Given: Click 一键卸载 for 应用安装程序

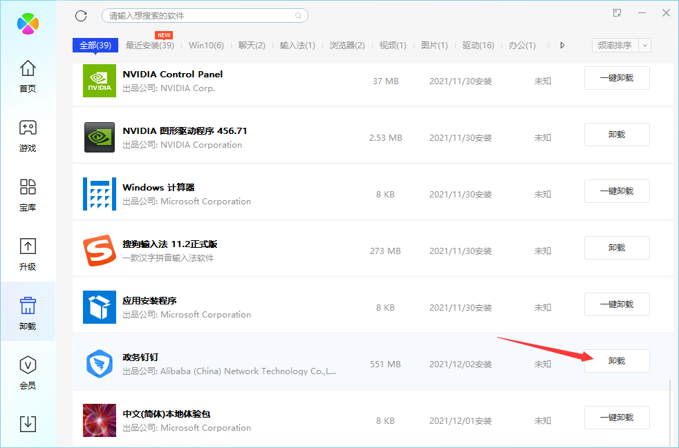Looking at the screenshot, I should coord(617,304).
